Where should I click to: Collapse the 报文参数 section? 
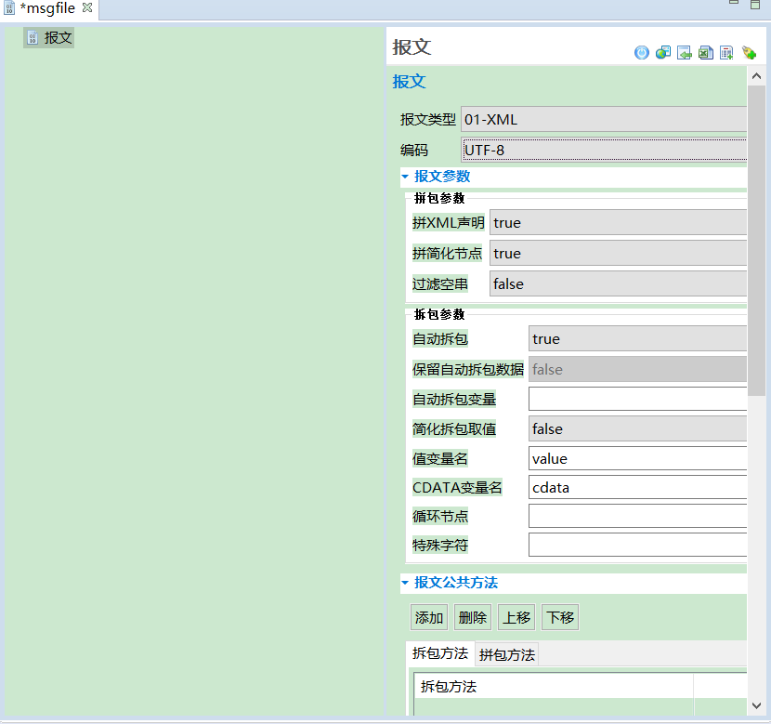[x=405, y=176]
